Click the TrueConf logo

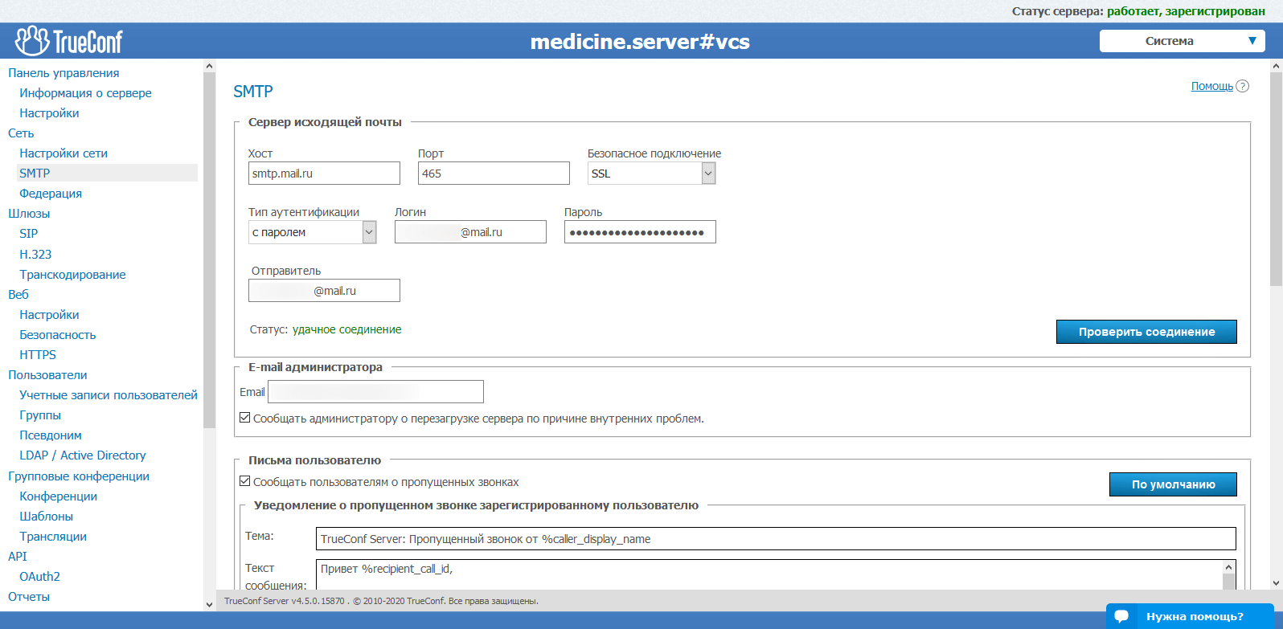pyautogui.click(x=69, y=41)
